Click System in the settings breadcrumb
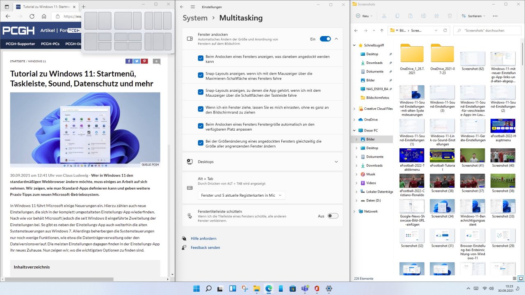This screenshot has width=525, height=295. click(x=195, y=18)
